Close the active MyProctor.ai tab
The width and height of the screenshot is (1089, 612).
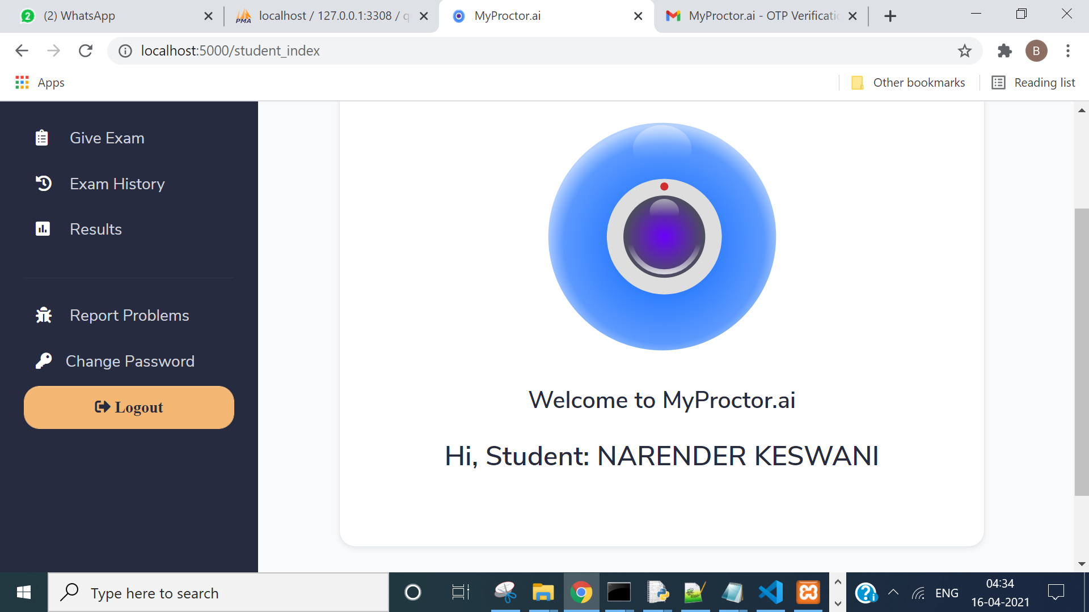(x=638, y=16)
